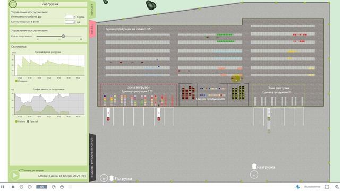Image resolution: width=340 pixels, height=191 pixels.
Task: Click the red truck at middle loading dock
Action: 159,115
